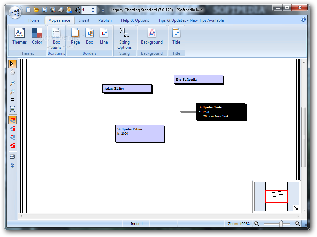Image resolution: width=317 pixels, height=237 pixels.
Task: Decrease the generations spinner value
Action: 93,12
